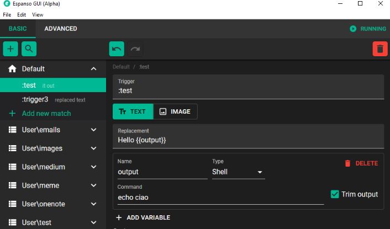Click the list icon beside User\test
The image size is (390, 229).
click(x=13, y=222)
